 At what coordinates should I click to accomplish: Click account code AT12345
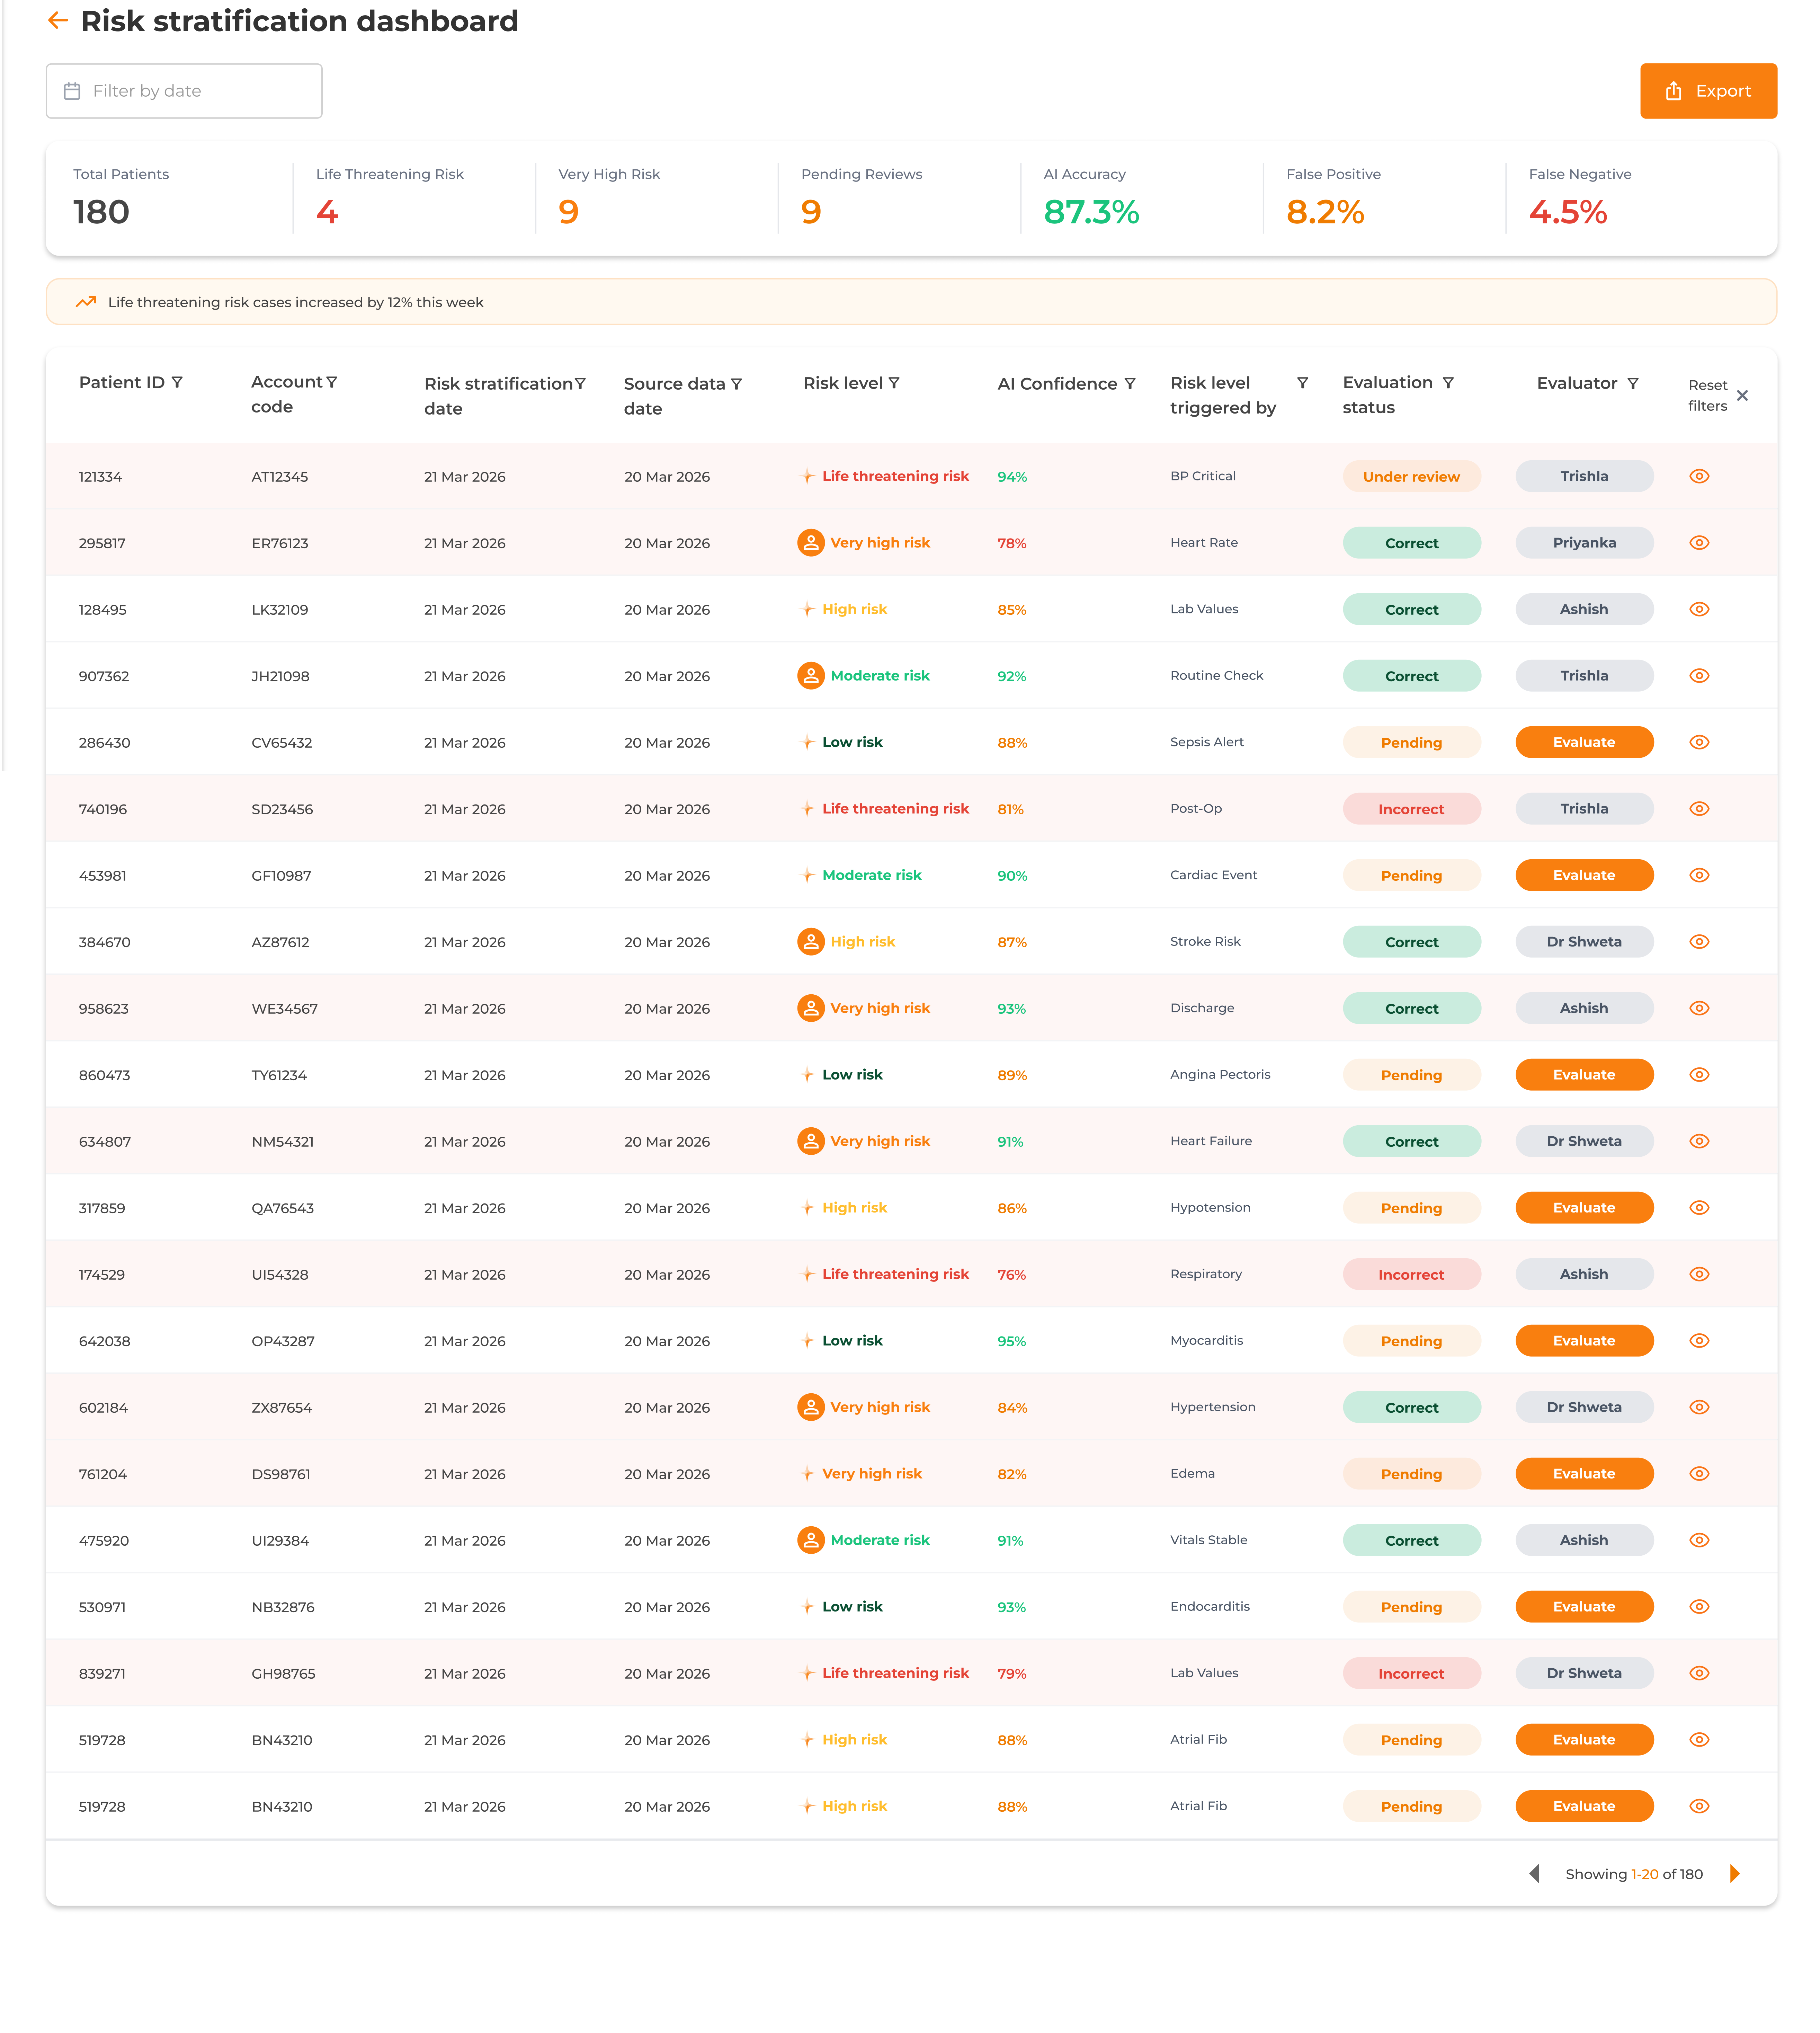point(280,477)
